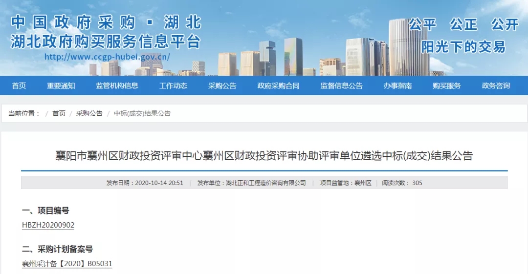Click breadcrumb link 采购公告
Image resolution: width=528 pixels, height=274 pixels.
point(89,113)
